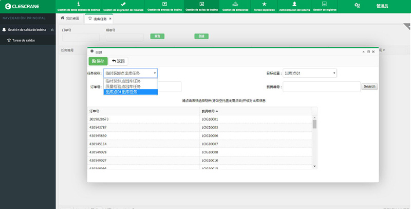
Task: Collapse Gestión de salida de bobina sidebar group
Action: pyautogui.click(x=52, y=30)
